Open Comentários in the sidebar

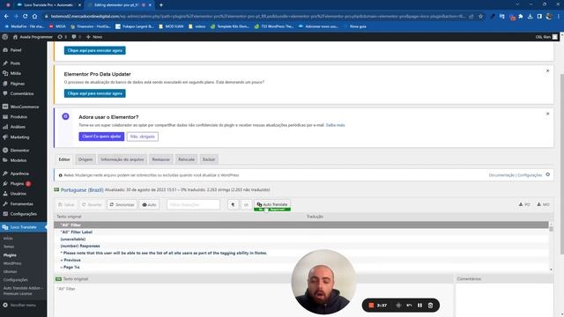(x=21, y=93)
